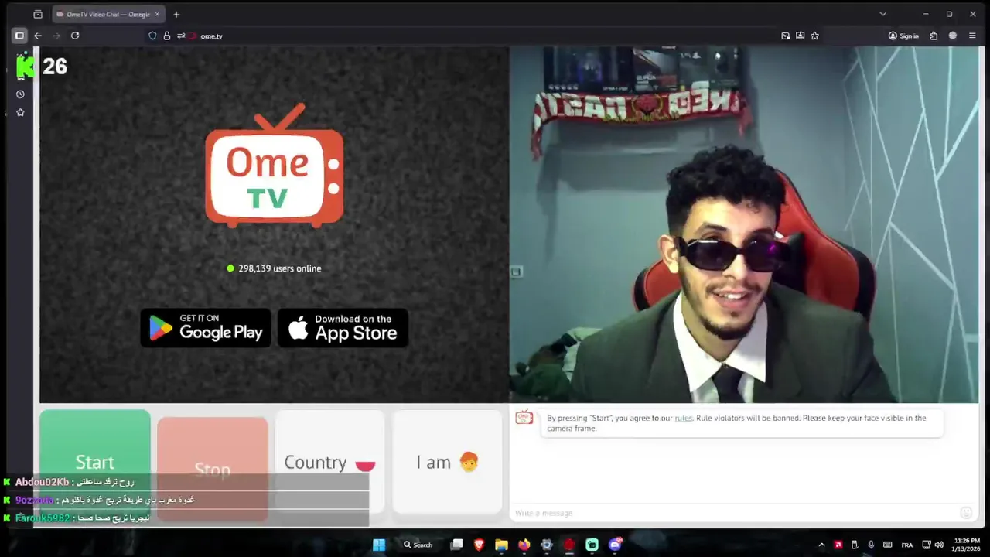Expand the system tray hidden-icons chevron
Image resolution: width=990 pixels, height=557 pixels.
tap(821, 545)
